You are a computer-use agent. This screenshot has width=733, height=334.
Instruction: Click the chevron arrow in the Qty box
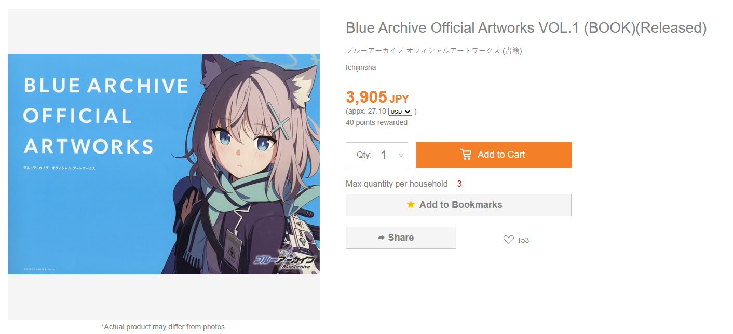pos(401,155)
